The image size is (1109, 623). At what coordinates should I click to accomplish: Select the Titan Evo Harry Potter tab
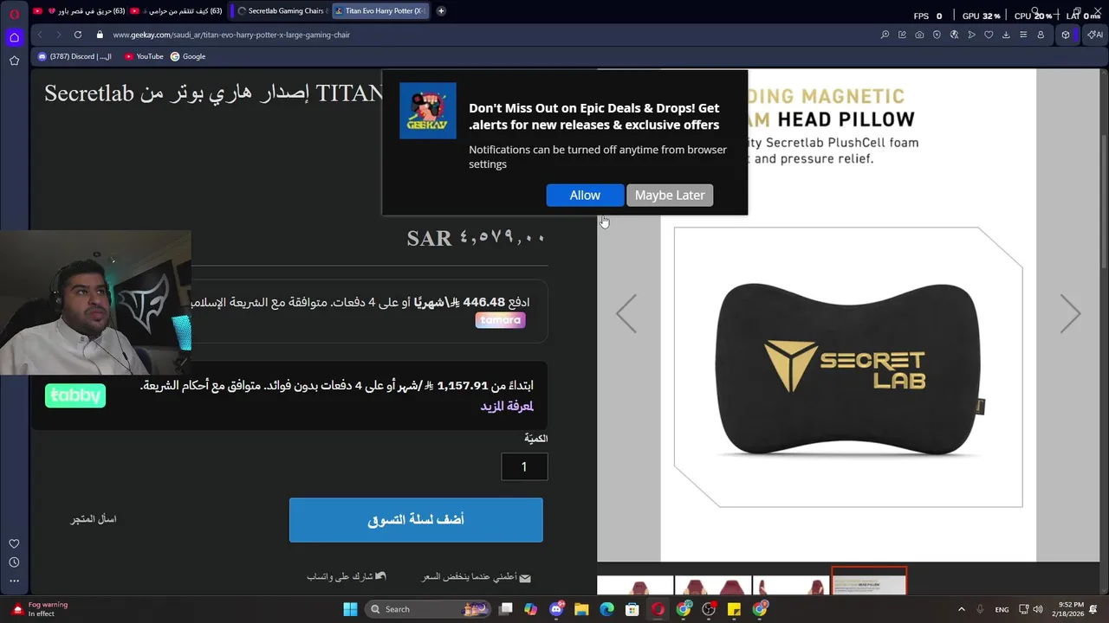[381, 11]
